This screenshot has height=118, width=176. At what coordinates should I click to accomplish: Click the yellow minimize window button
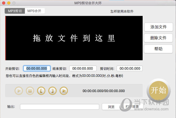9,3
